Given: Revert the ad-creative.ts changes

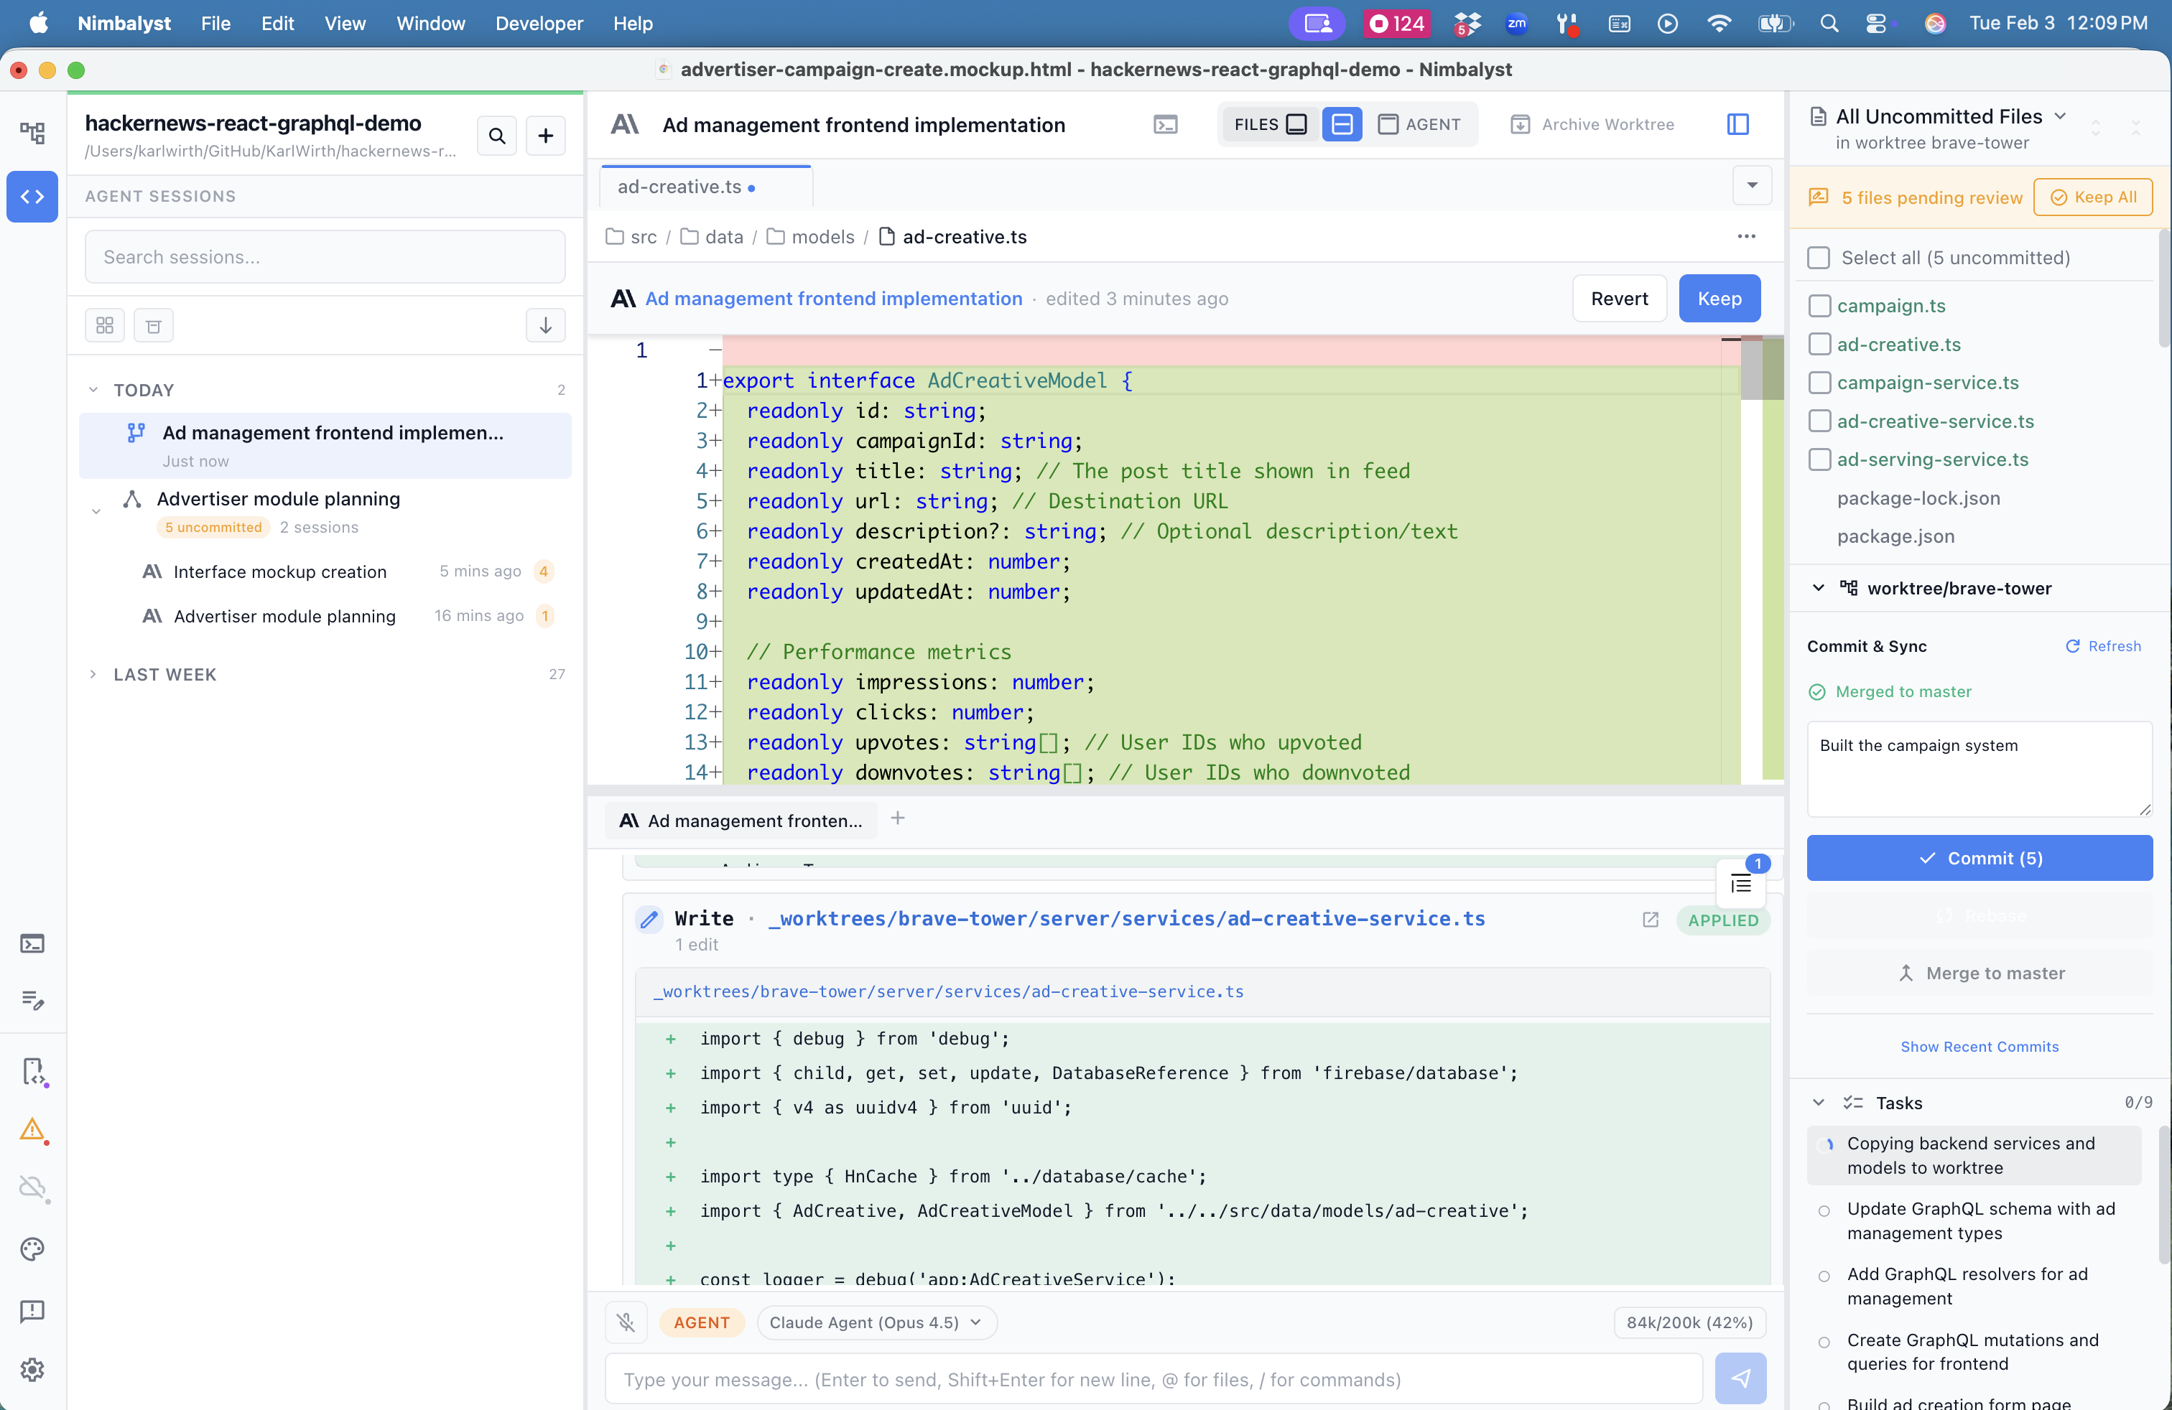Looking at the screenshot, I should click(1619, 298).
